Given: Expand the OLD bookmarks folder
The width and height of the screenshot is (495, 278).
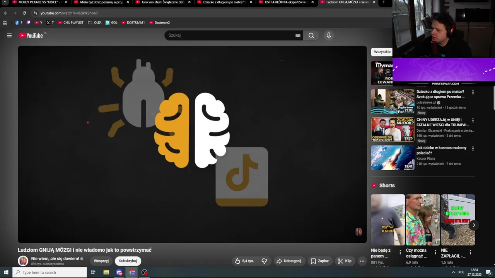Looking at the screenshot, I should [95, 23].
